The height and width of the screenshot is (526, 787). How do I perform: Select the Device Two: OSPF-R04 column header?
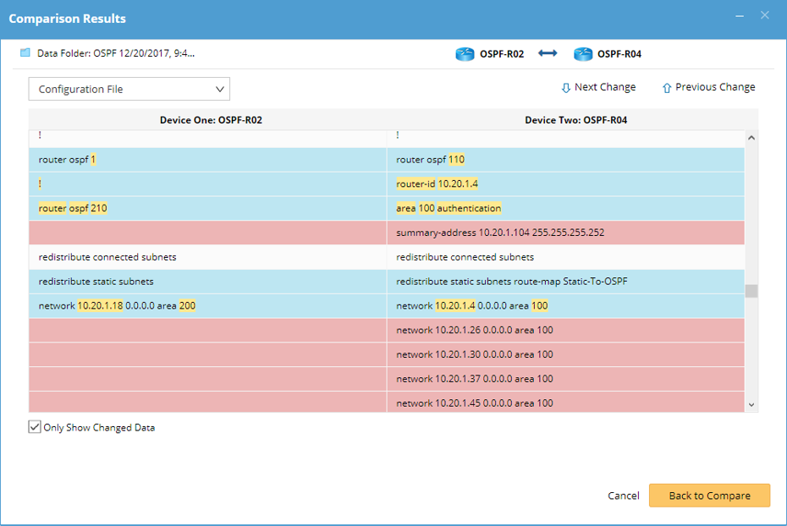[569, 119]
